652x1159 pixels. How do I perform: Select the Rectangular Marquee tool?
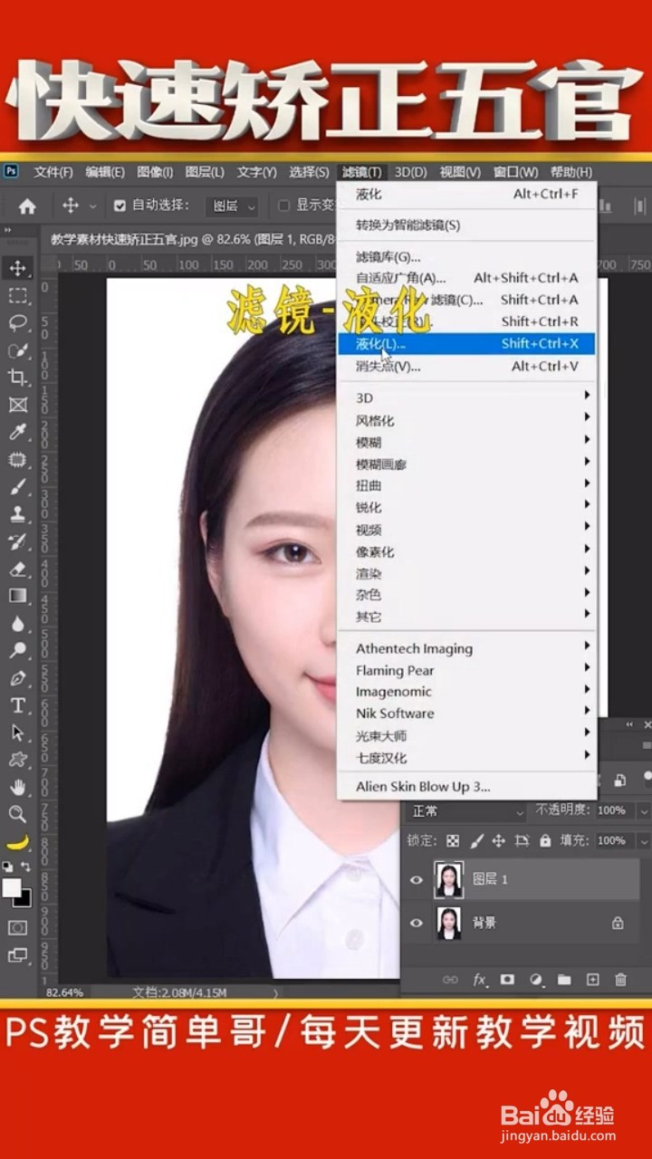(x=18, y=295)
